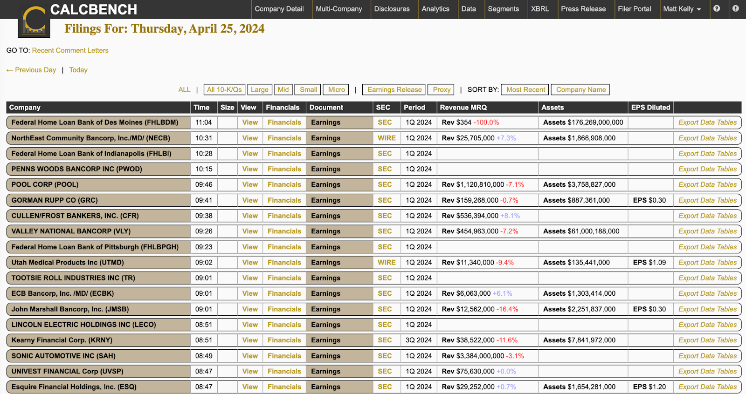Screen dimensions: 746x394
Task: Filter by Micro companies
Action: (x=337, y=89)
